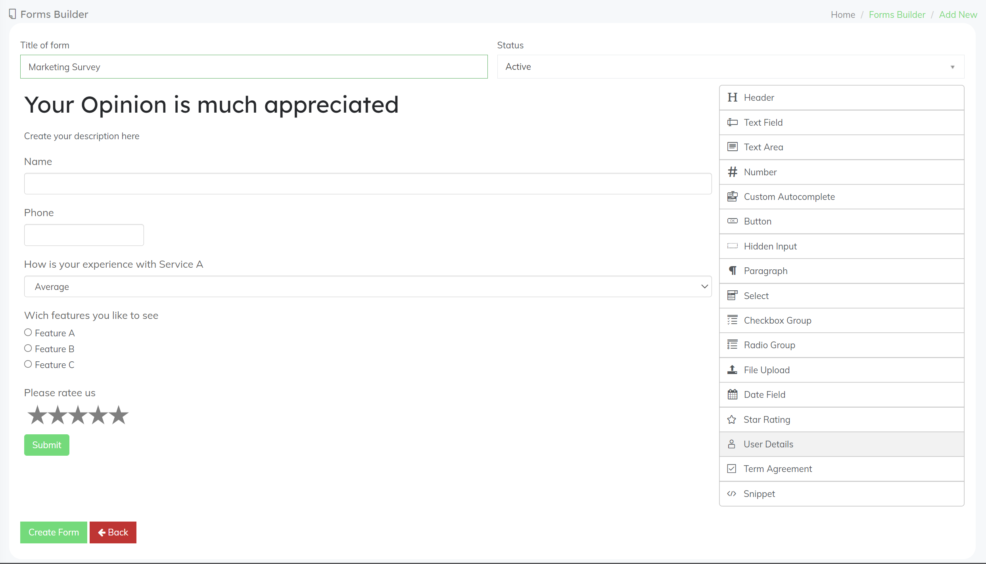Click the Snippet code icon
This screenshot has height=564, width=986.
pyautogui.click(x=732, y=493)
